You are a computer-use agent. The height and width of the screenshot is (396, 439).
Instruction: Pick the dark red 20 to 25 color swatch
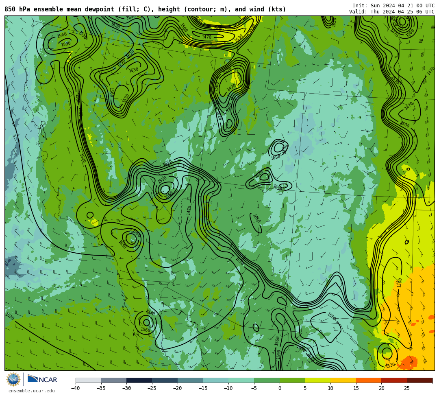[x=394, y=380]
